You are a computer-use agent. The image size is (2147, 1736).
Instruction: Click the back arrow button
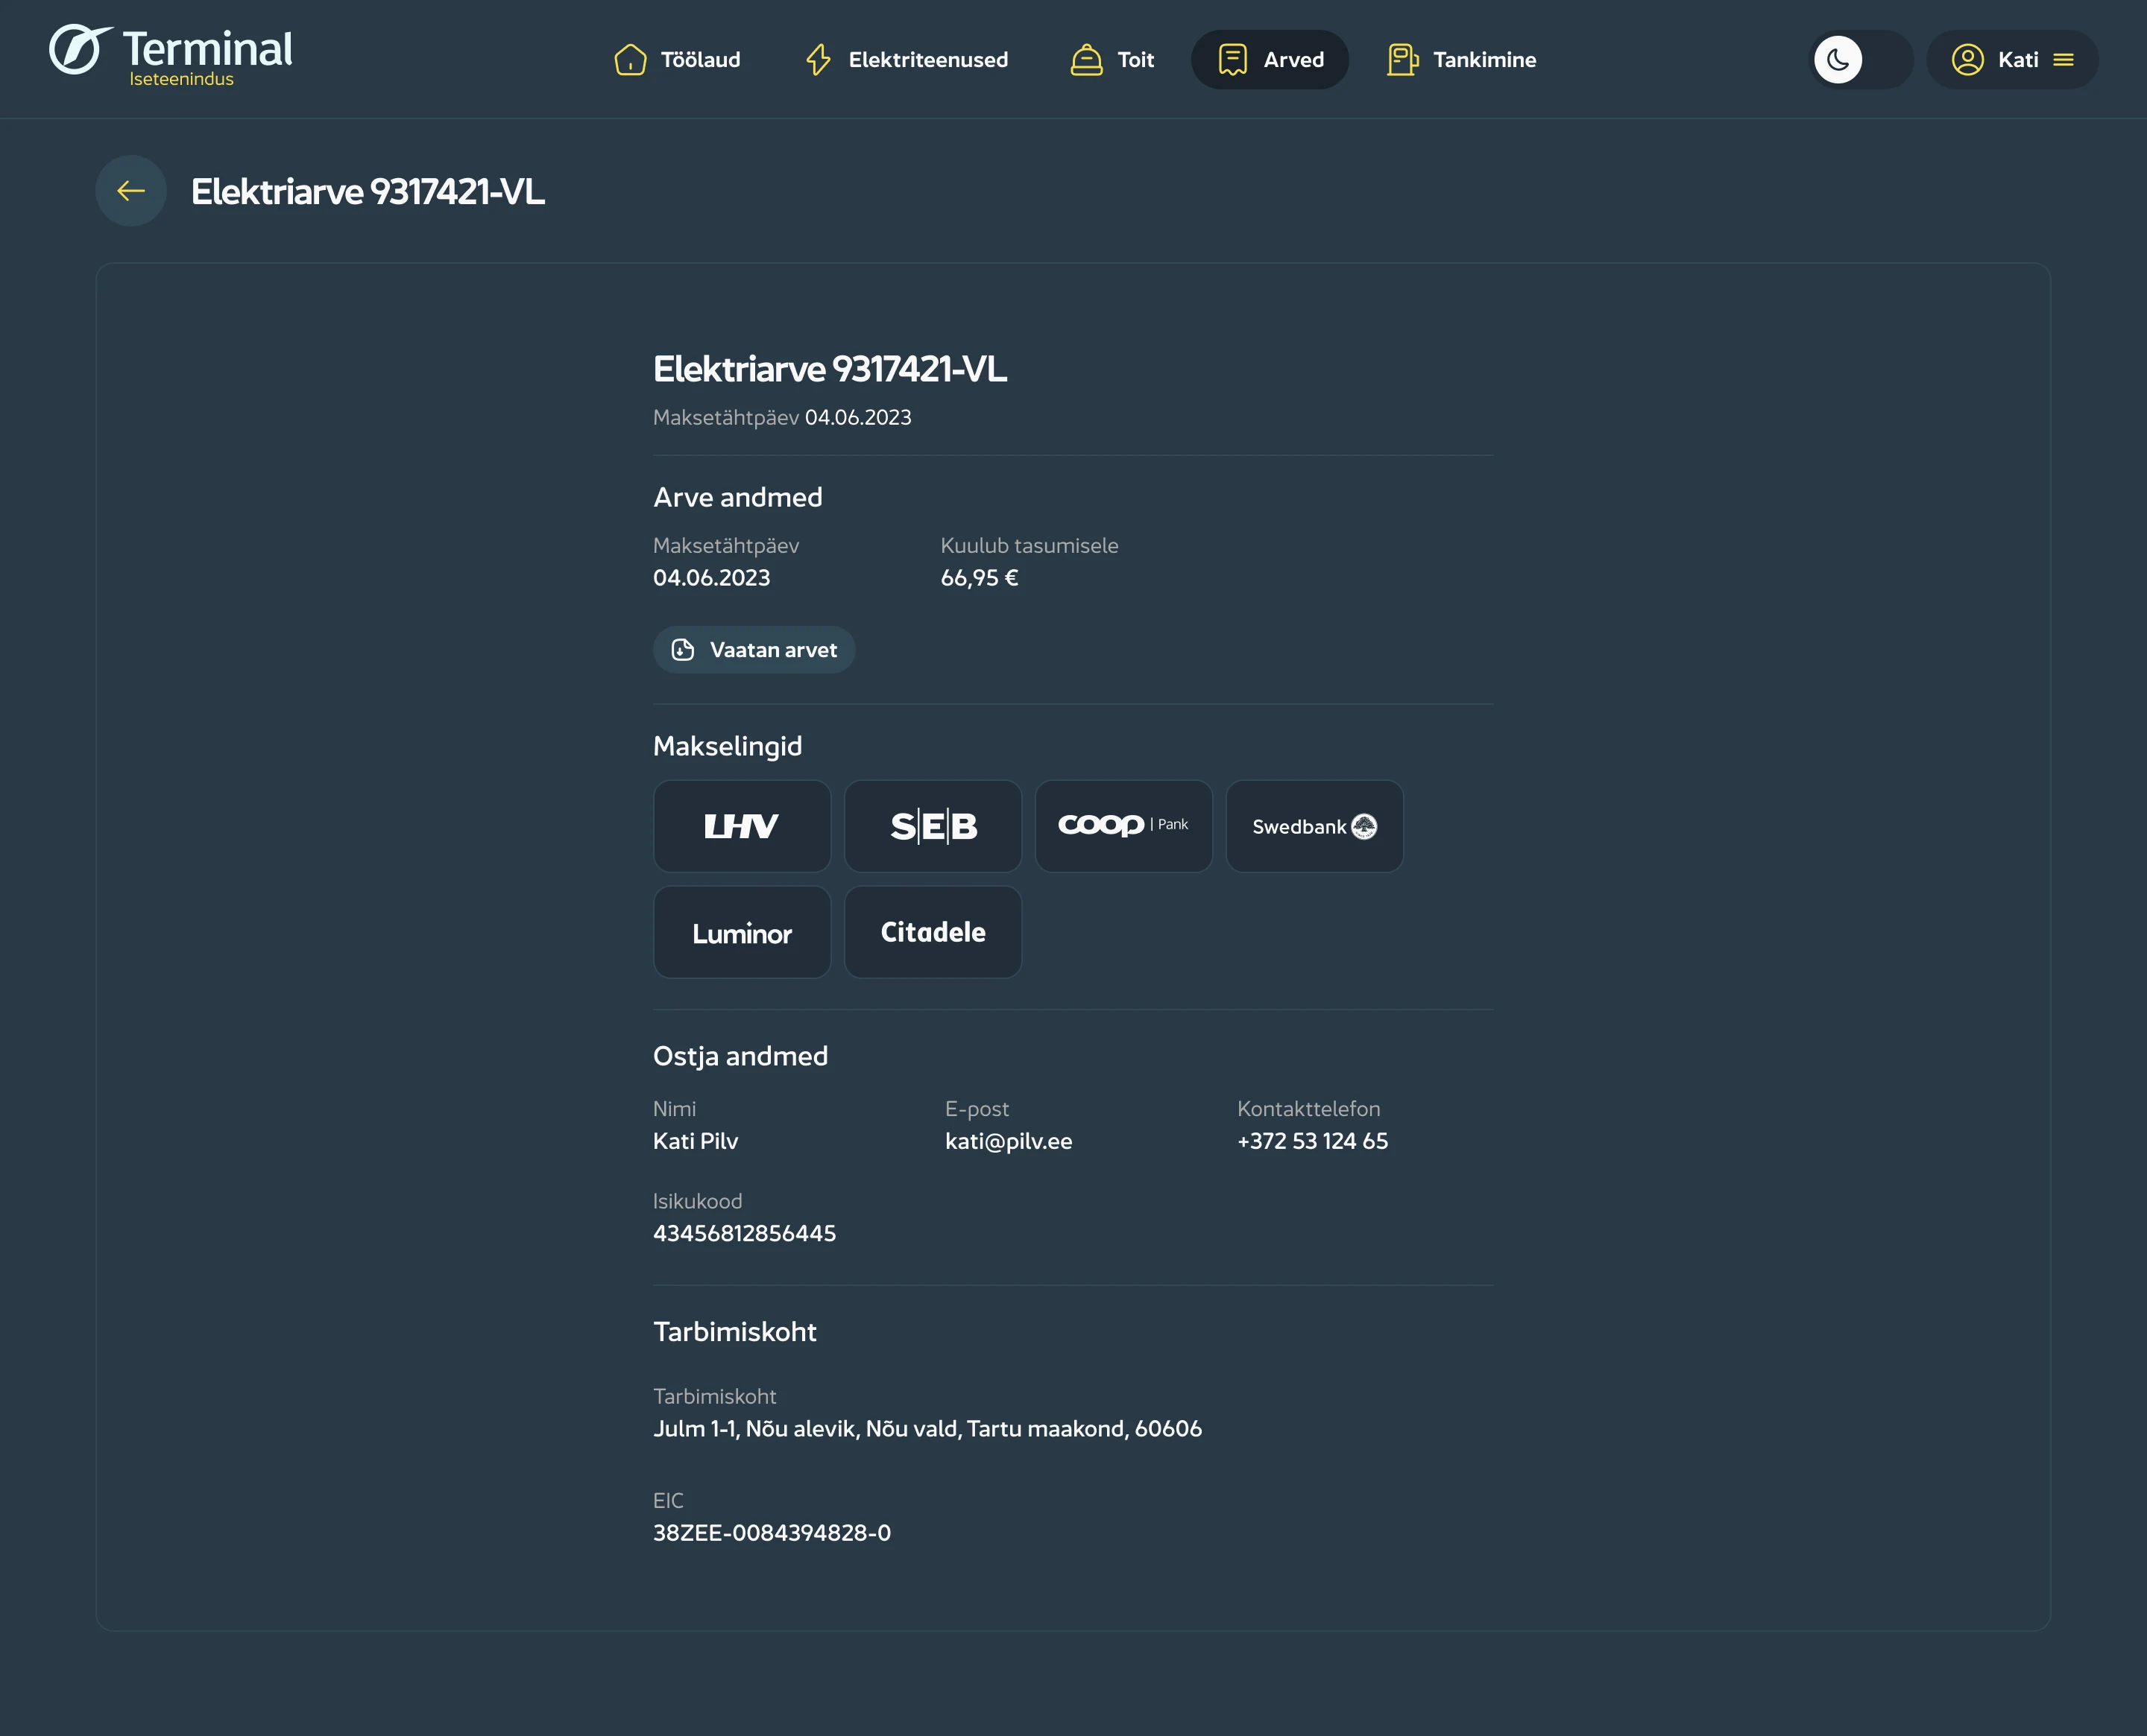(x=131, y=191)
